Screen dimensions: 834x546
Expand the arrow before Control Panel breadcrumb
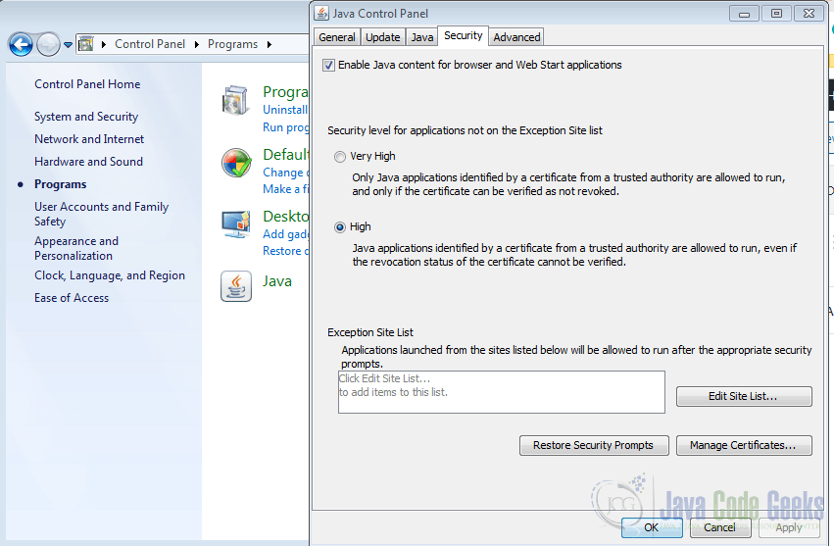click(x=104, y=45)
